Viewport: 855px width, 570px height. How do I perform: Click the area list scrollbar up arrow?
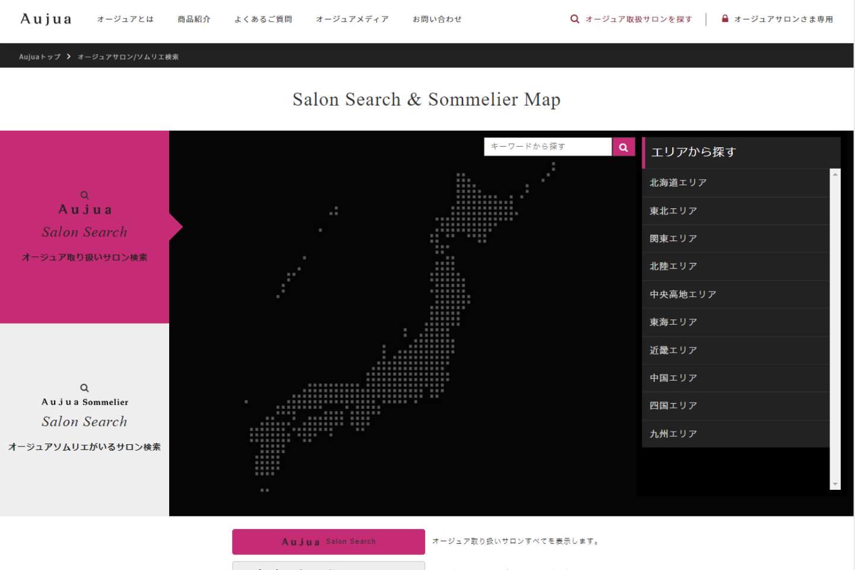[x=835, y=174]
